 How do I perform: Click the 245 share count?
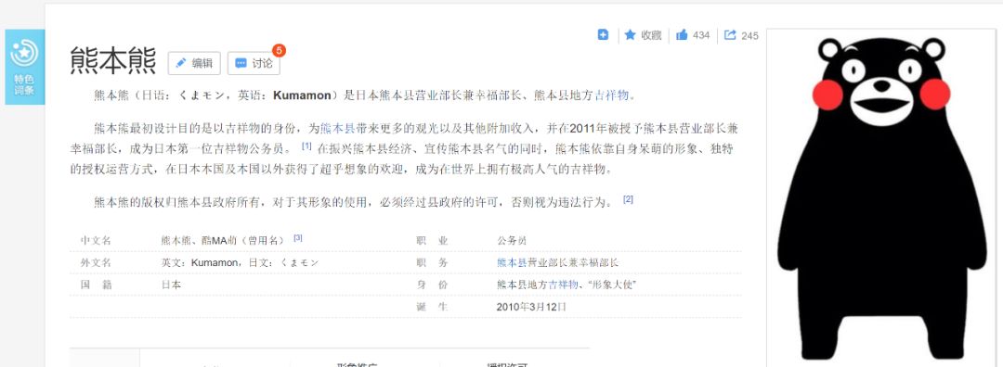tap(749, 36)
